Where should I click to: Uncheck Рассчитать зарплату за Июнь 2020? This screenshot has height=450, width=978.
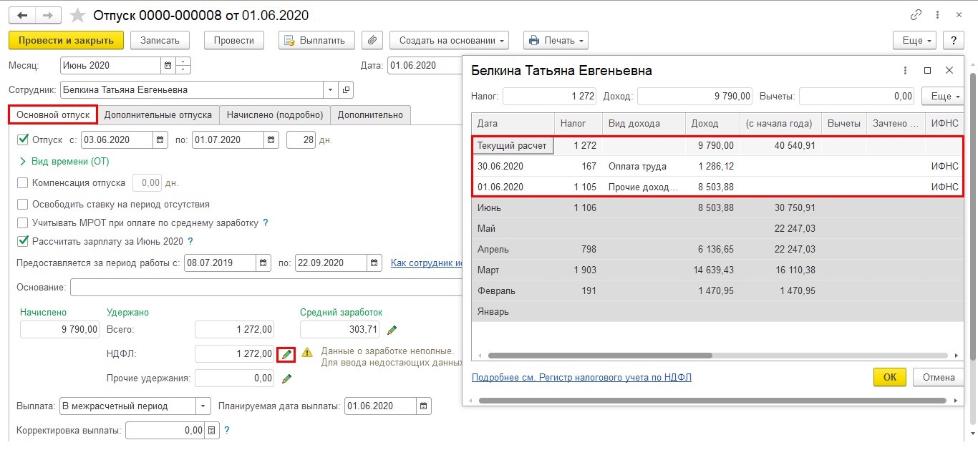22,241
